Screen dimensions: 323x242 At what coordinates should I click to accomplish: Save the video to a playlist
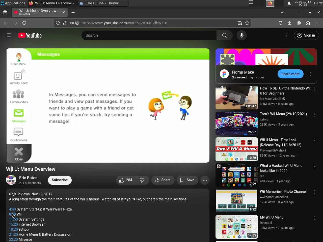187,180
